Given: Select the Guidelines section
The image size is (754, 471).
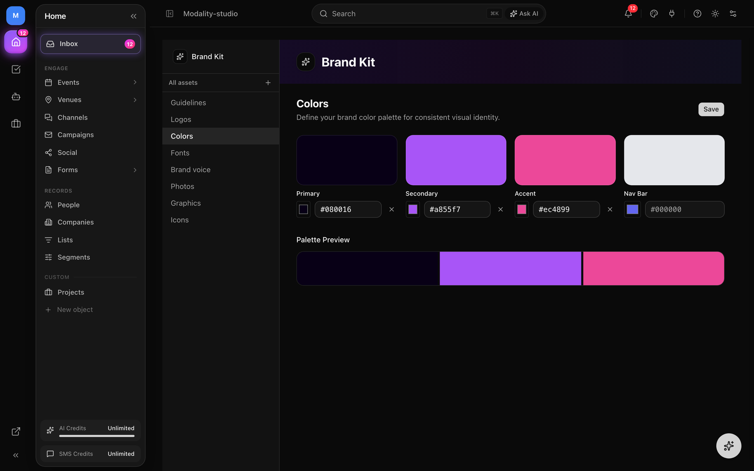Looking at the screenshot, I should coord(221,103).
